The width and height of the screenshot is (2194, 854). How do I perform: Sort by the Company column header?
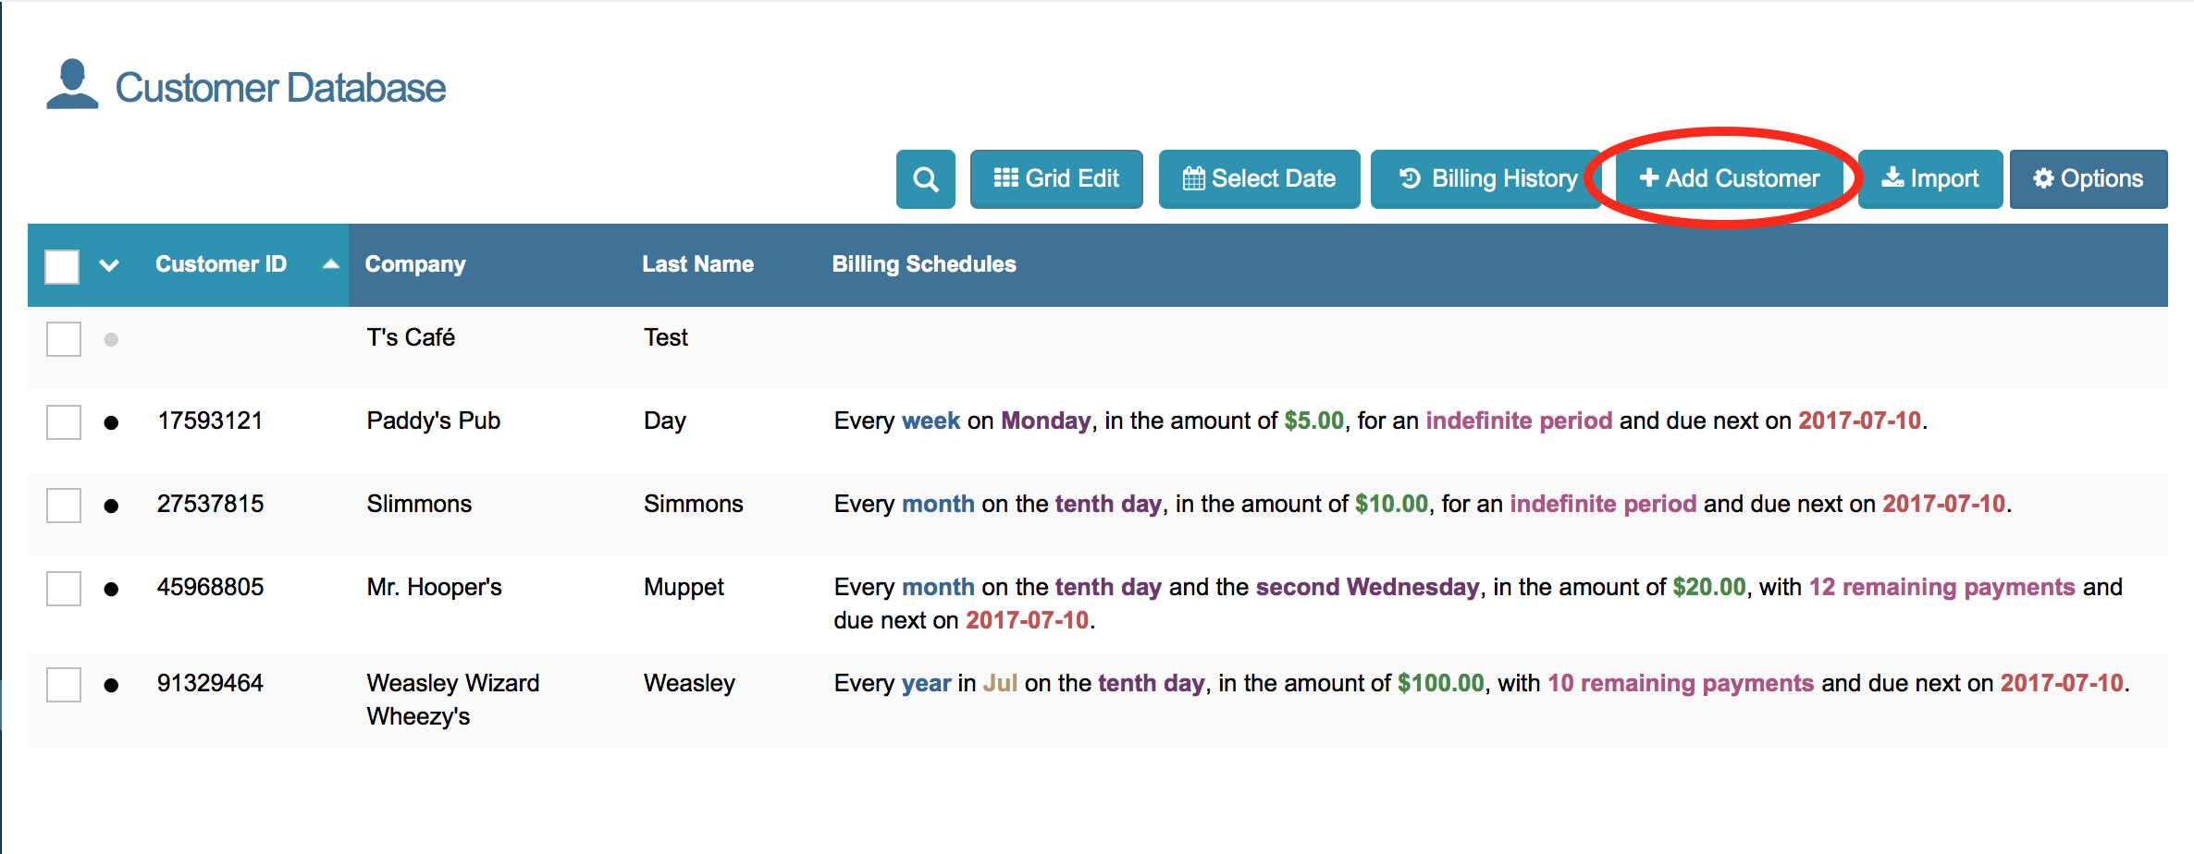pyautogui.click(x=415, y=264)
